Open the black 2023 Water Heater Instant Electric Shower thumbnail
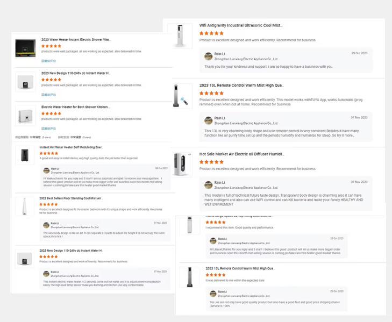Image resolution: width=392 pixels, height=322 pixels. pyautogui.click(x=25, y=48)
